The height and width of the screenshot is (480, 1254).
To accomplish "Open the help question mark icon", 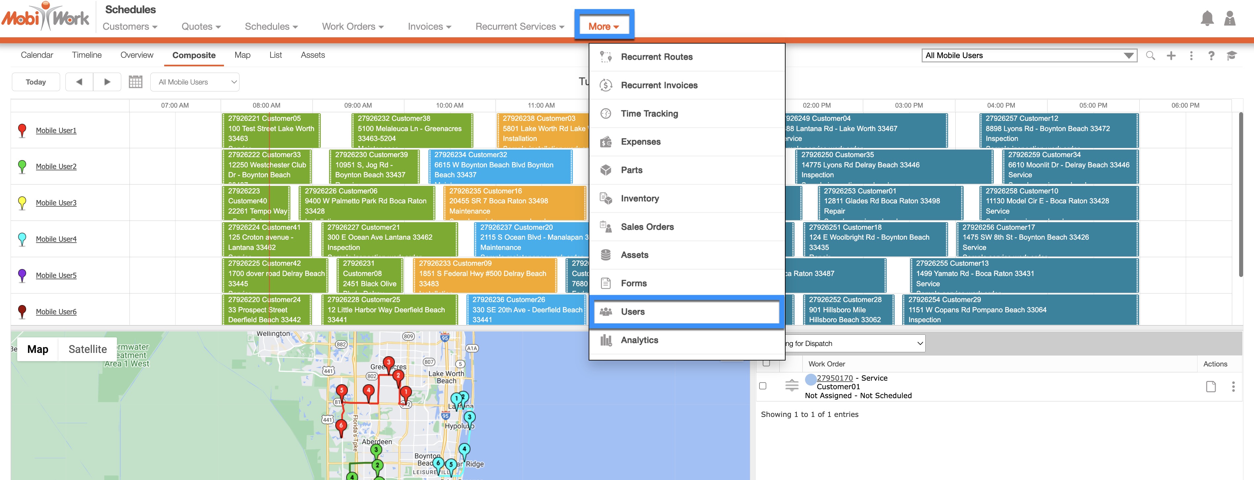I will click(x=1211, y=55).
